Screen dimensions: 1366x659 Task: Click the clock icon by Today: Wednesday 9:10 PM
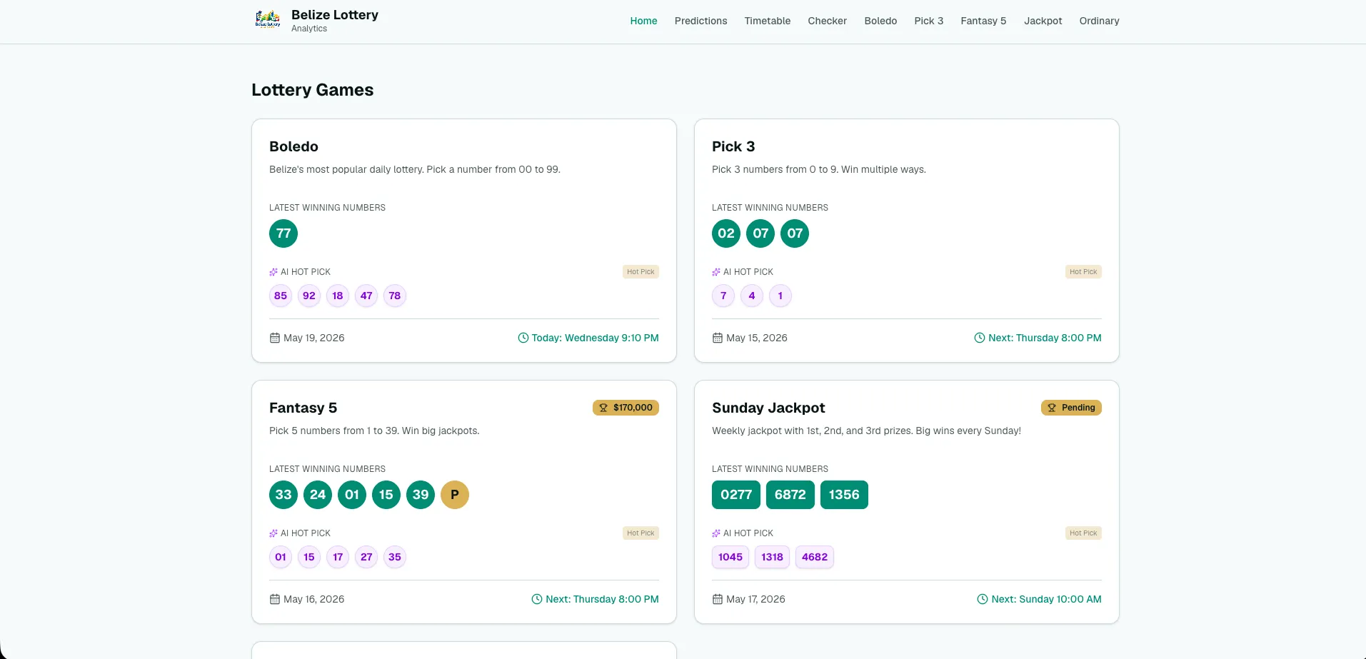click(523, 338)
